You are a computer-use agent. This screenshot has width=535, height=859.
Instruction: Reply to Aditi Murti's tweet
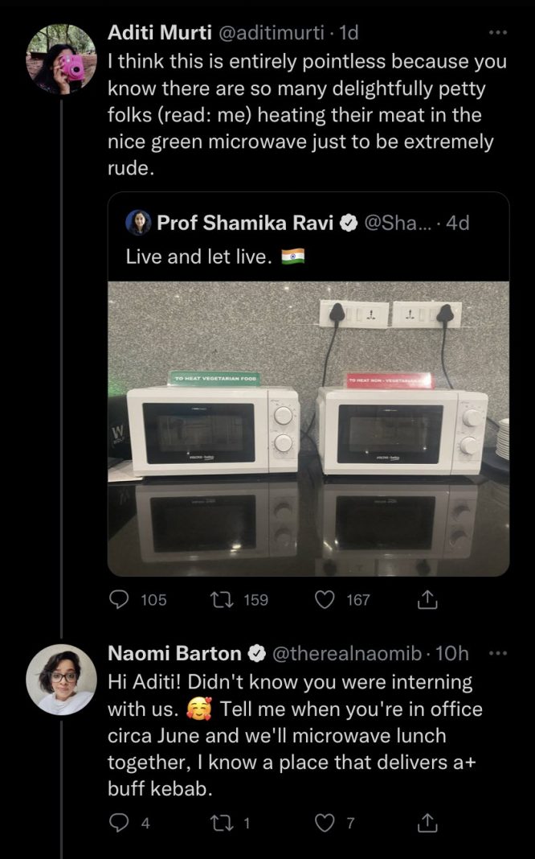pos(120,599)
